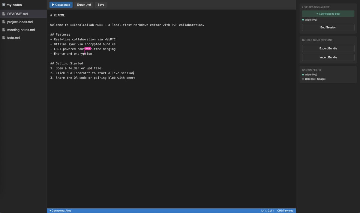Image resolution: width=360 pixels, height=213 pixels.
Task: Select 'Bob (last: 1d ago)' peer entry
Action: [x=315, y=79]
